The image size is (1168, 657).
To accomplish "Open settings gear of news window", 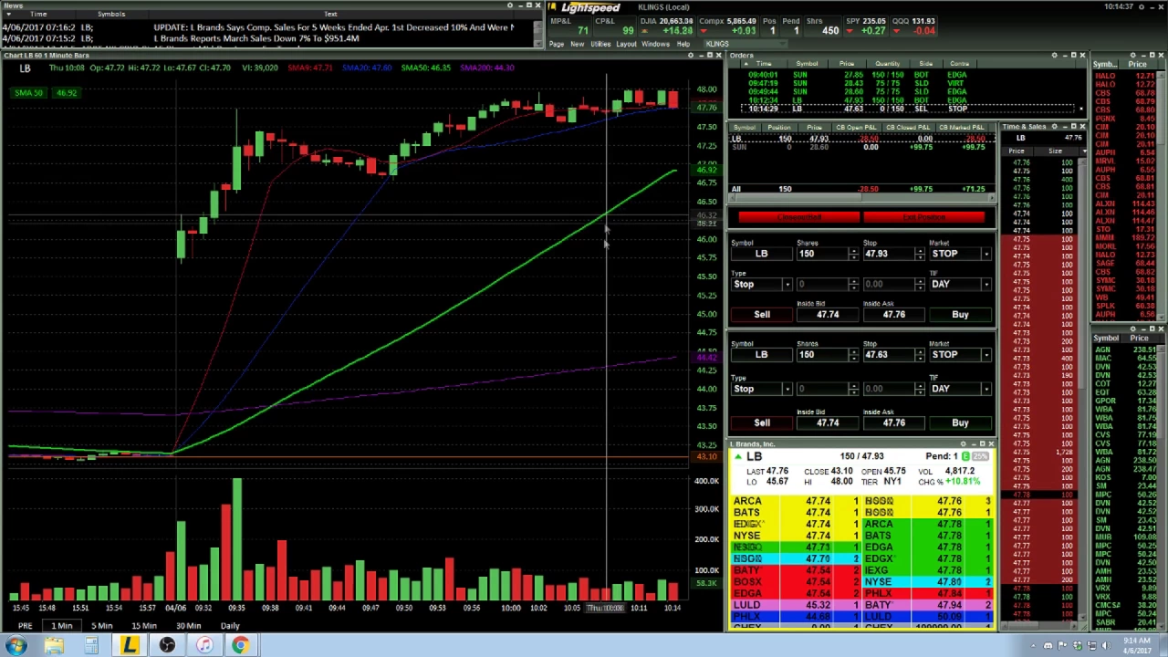I will click(x=510, y=5).
